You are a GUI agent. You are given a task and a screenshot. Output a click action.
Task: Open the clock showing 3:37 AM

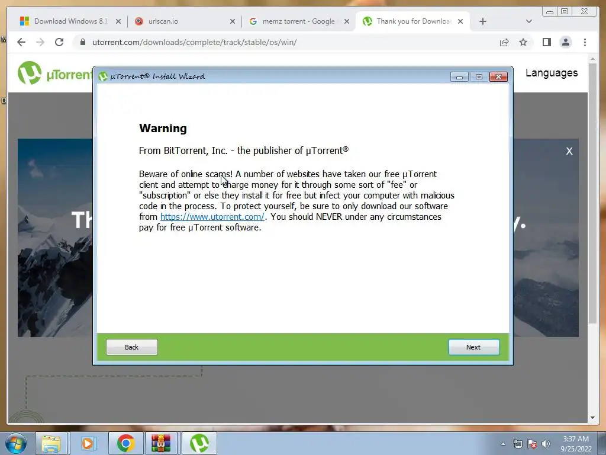[x=576, y=444]
